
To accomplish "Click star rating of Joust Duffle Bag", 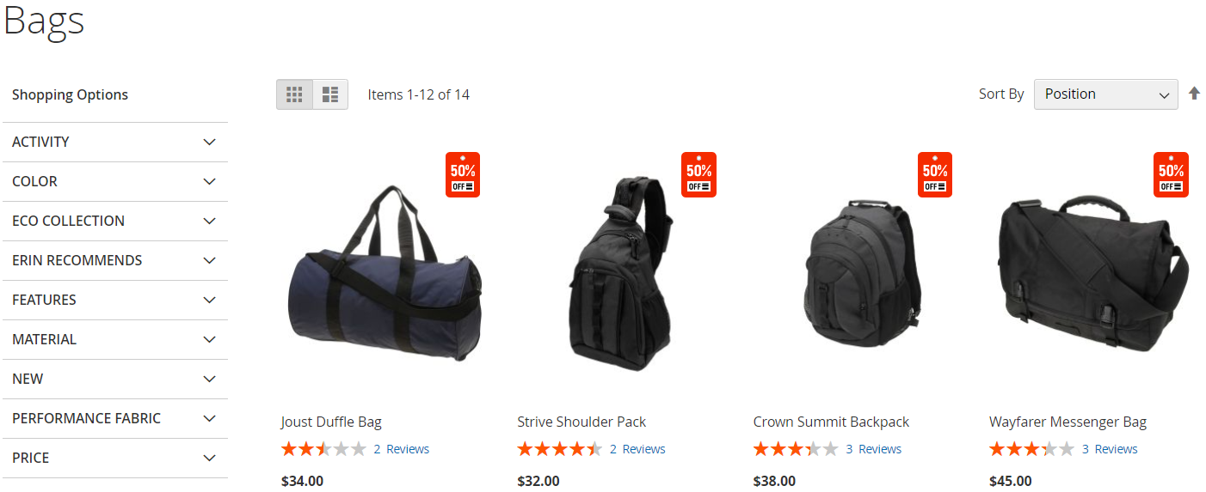I will [x=323, y=449].
